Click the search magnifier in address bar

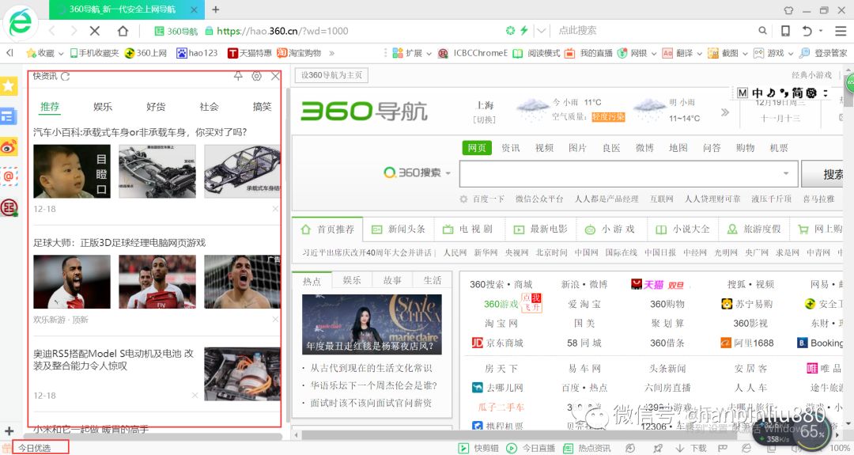pyautogui.click(x=763, y=31)
